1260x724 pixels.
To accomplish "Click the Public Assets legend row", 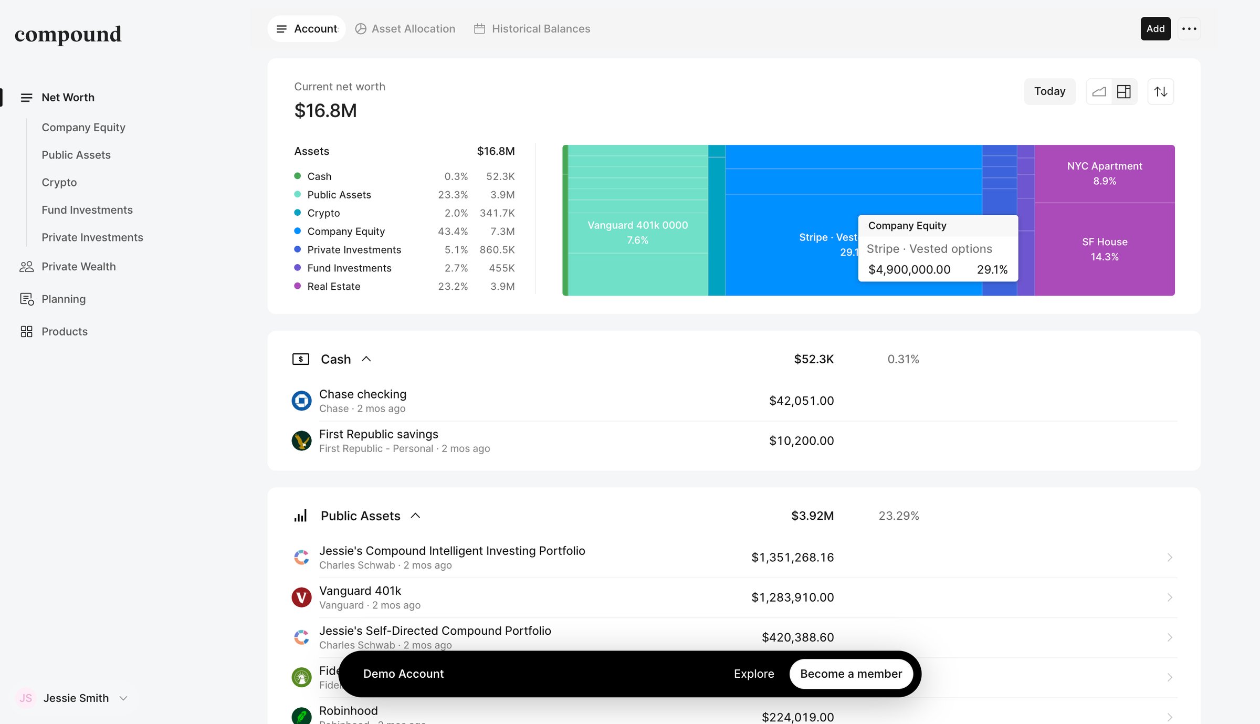I will tap(404, 195).
